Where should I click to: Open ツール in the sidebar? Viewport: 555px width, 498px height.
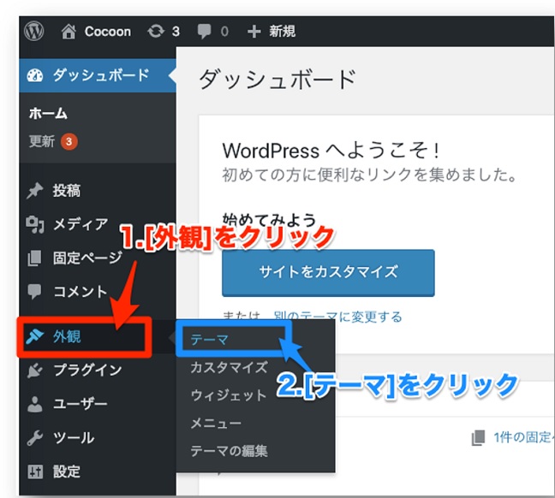pyautogui.click(x=74, y=437)
